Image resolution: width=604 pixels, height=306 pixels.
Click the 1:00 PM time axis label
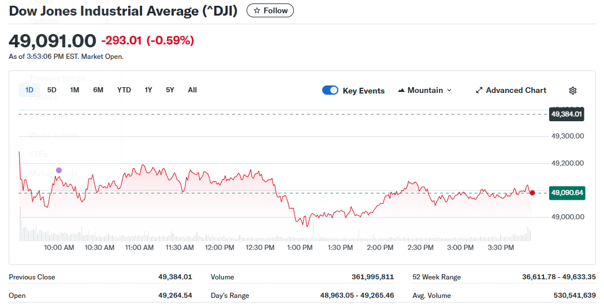tap(300, 248)
